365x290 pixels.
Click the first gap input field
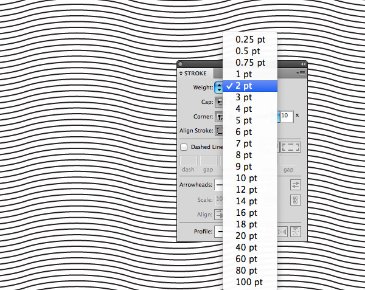[x=208, y=161]
